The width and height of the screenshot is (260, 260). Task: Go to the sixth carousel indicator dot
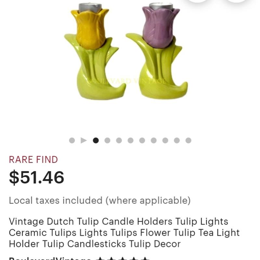[x=131, y=140]
